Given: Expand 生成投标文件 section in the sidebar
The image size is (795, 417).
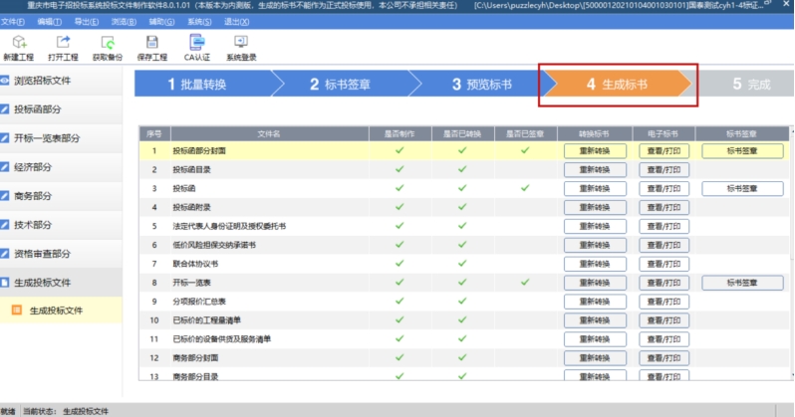Looking at the screenshot, I should (x=60, y=283).
